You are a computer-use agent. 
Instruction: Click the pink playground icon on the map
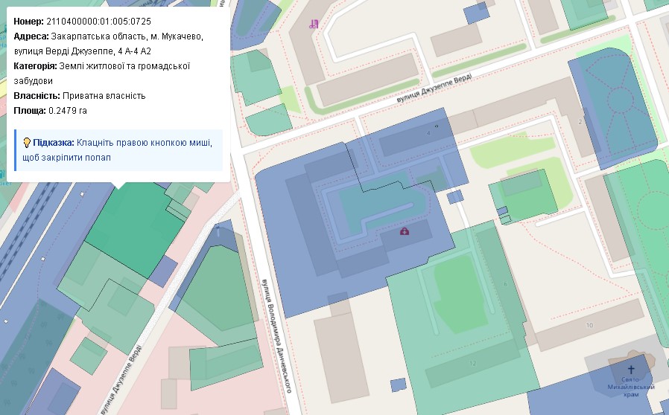[314, 24]
